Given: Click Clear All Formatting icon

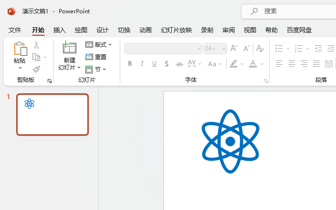Looking at the screenshot, I should [x=260, y=48].
